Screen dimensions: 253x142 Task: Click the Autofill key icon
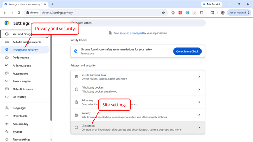pos(7,42)
